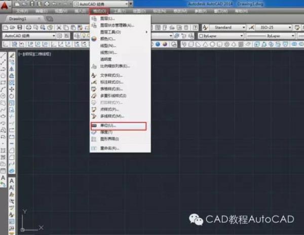Open the layer list dropdown arrow

(x=171, y=36)
